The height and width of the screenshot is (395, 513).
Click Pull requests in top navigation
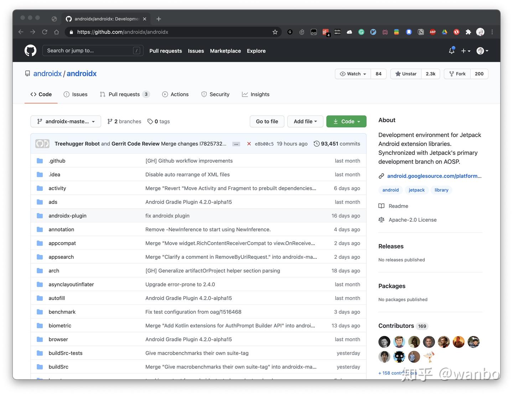pos(166,51)
